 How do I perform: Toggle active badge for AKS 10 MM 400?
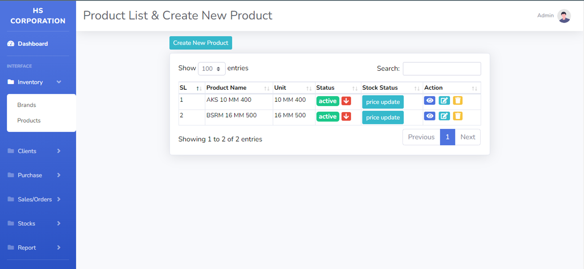328,101
